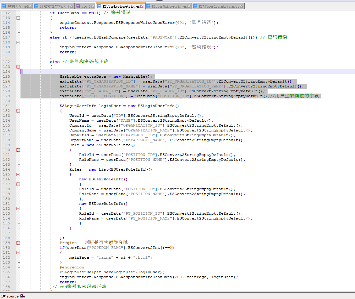This screenshot has width=355, height=299.
Task: Click the C# source file status bar text
Action: point(13,296)
